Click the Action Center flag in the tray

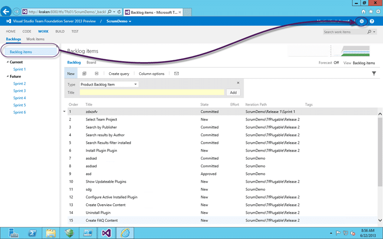(338, 233)
